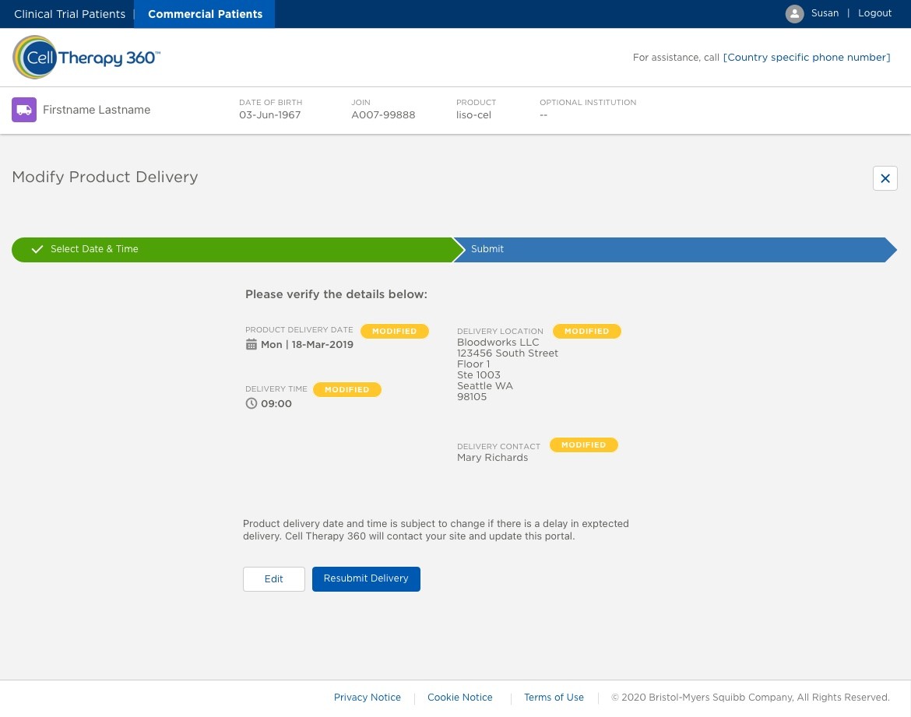Click Bloodworks LLC location name

pos(498,343)
